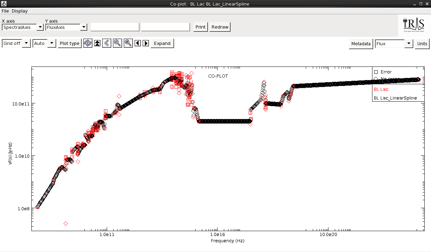Click the 1.0e16 x-axis tick label
Image resolution: width=431 pixels, height=252 pixels.
point(217,235)
